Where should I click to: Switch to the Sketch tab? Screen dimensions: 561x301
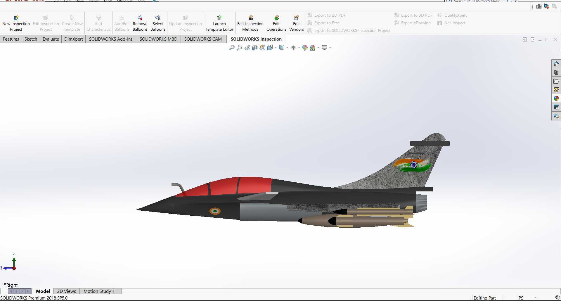point(31,39)
